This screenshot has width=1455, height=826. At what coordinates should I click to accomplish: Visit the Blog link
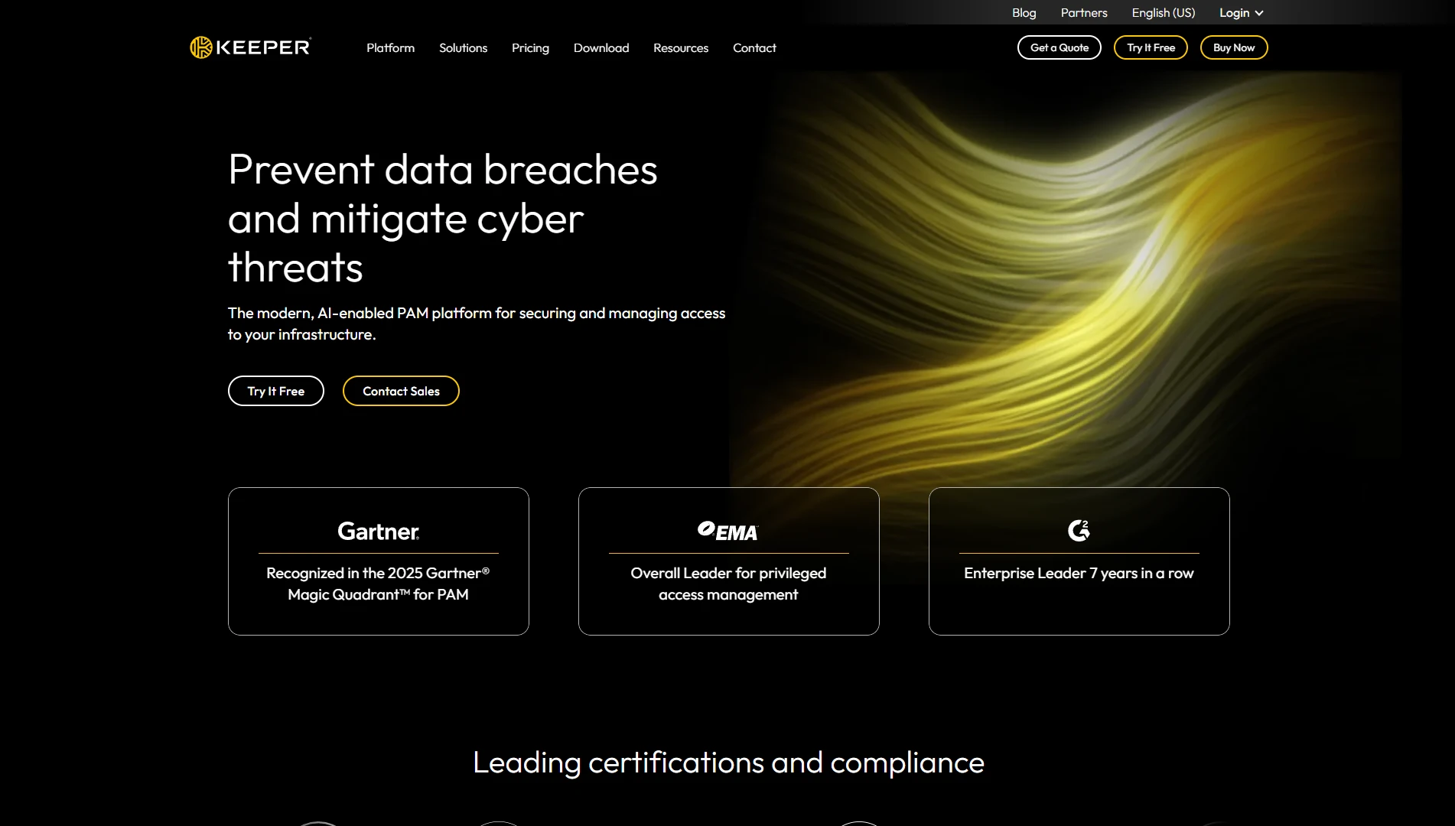1024,13
